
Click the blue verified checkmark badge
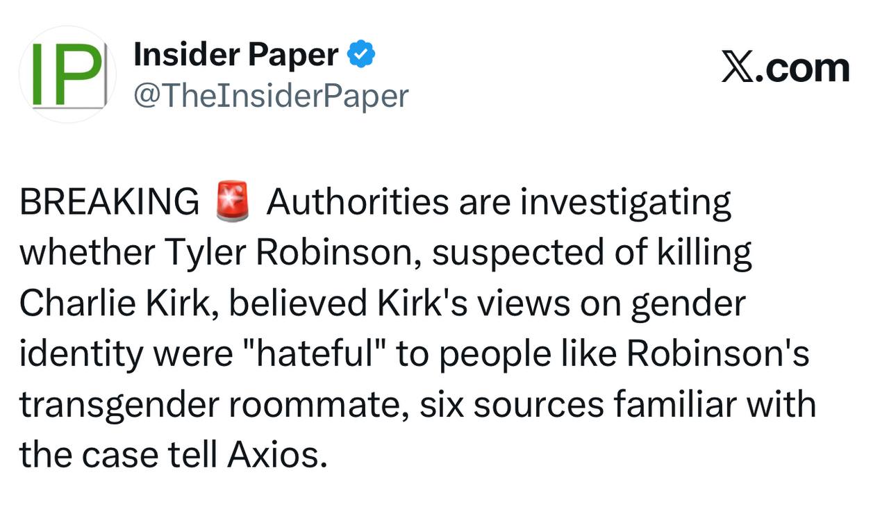[361, 54]
